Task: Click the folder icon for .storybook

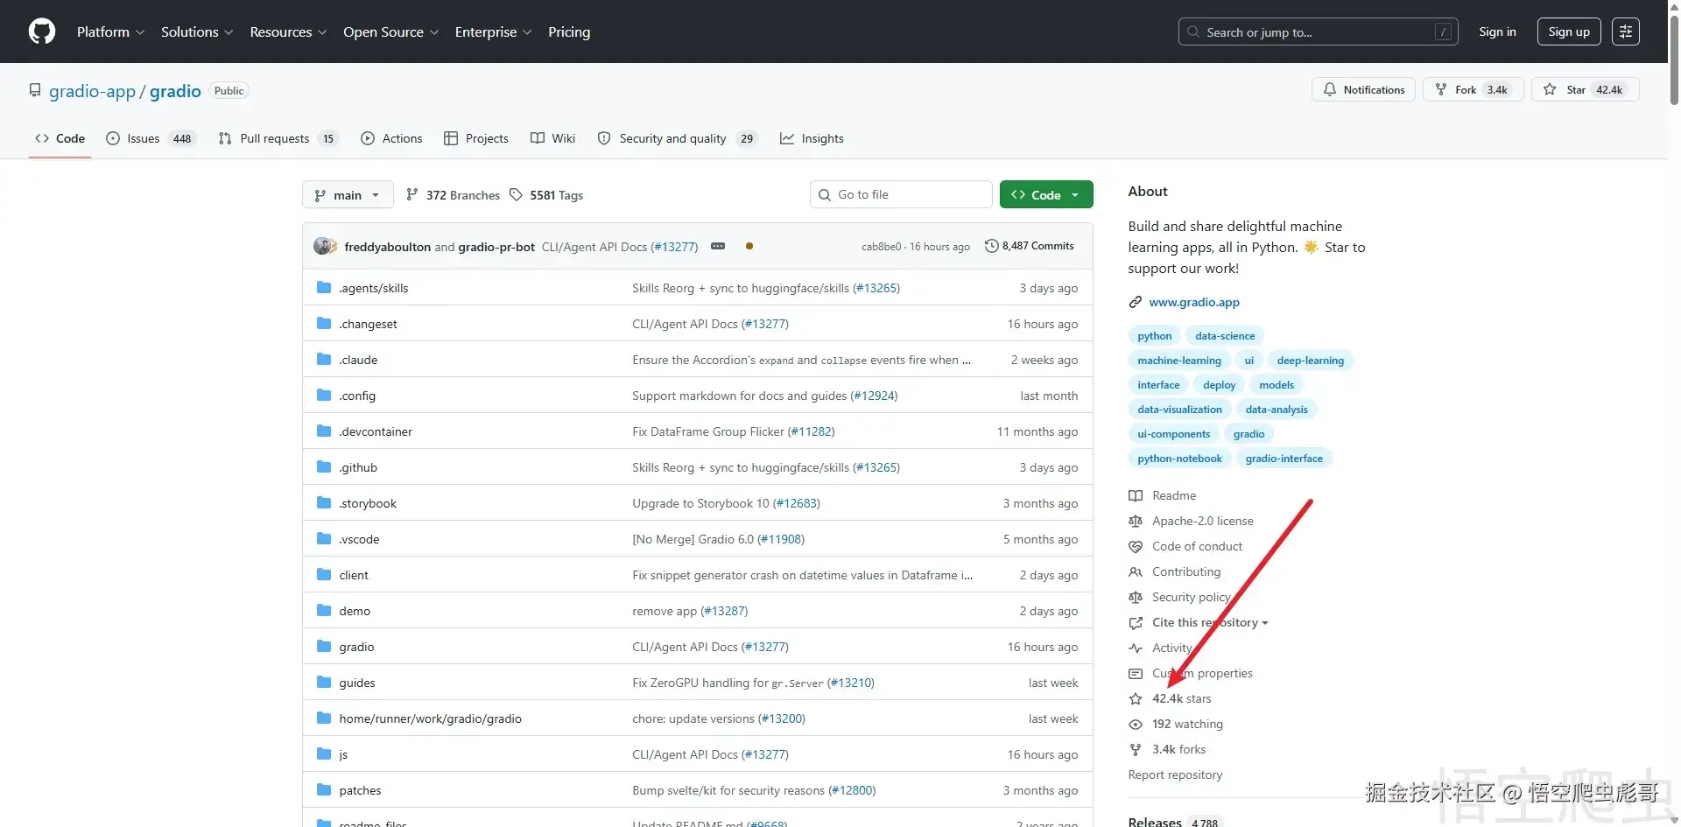Action: coord(324,502)
